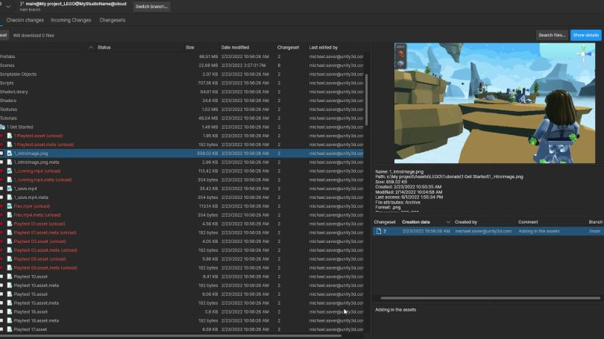The image size is (604, 339).
Task: Open the Changesets tab
Action: [x=112, y=20]
